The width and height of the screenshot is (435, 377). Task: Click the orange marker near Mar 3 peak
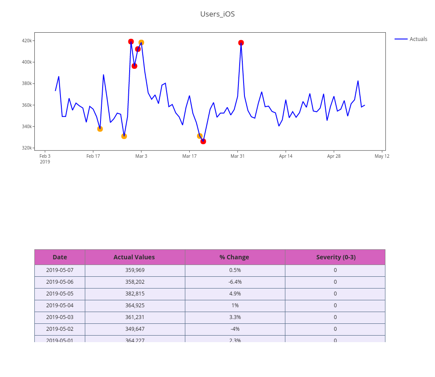coord(141,43)
